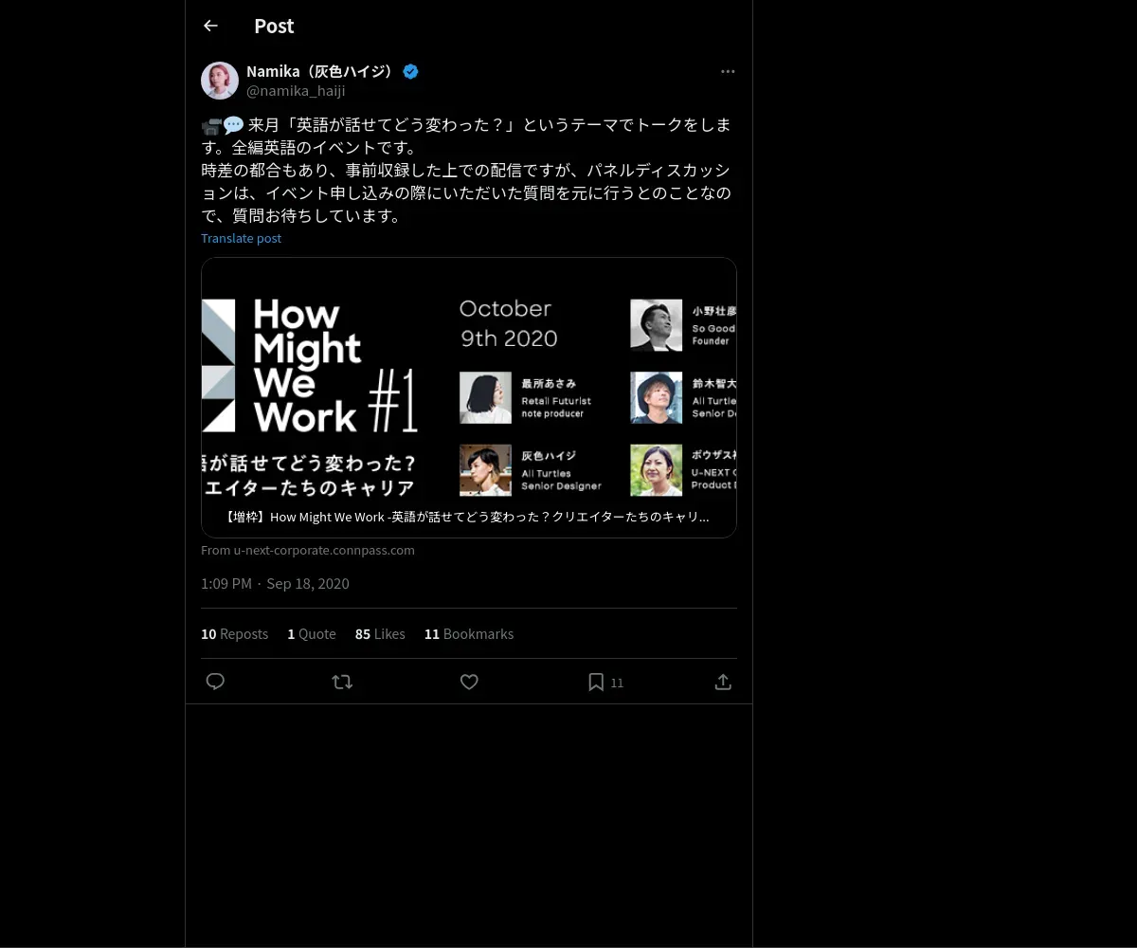This screenshot has width=1137, height=948.
Task: Open Namika's profile avatar picture
Action: coord(220,81)
